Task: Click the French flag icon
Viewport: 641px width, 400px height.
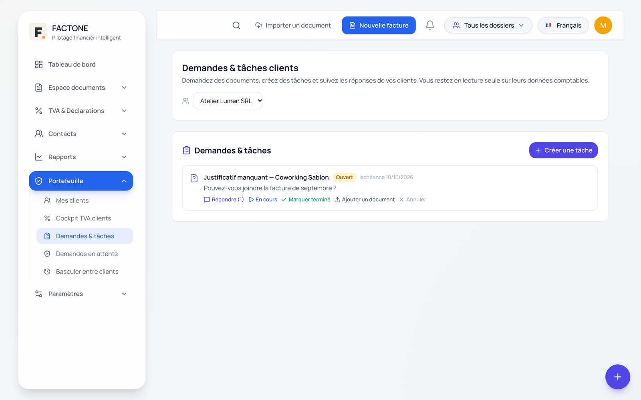Action: pyautogui.click(x=548, y=25)
